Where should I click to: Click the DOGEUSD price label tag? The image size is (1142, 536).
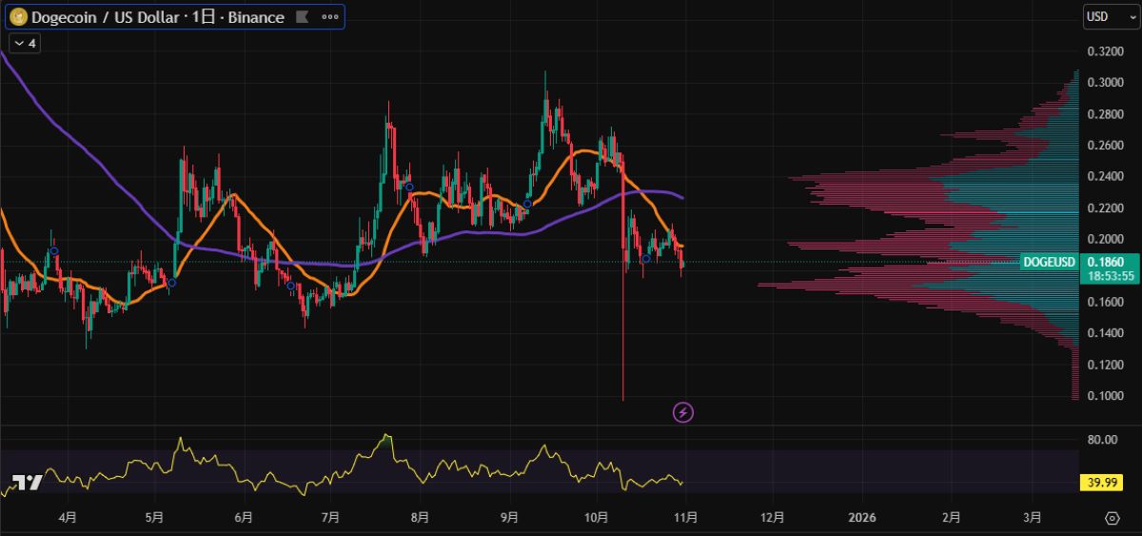(1049, 262)
